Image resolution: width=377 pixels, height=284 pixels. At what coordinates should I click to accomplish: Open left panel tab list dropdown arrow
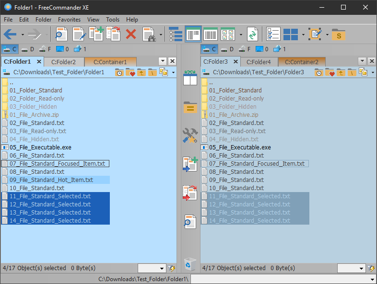click(163, 61)
